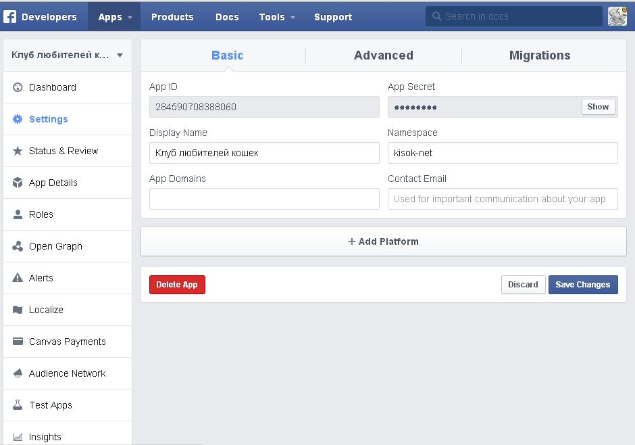Click the Alerts warning triangle icon
The width and height of the screenshot is (635, 445).
tap(18, 278)
